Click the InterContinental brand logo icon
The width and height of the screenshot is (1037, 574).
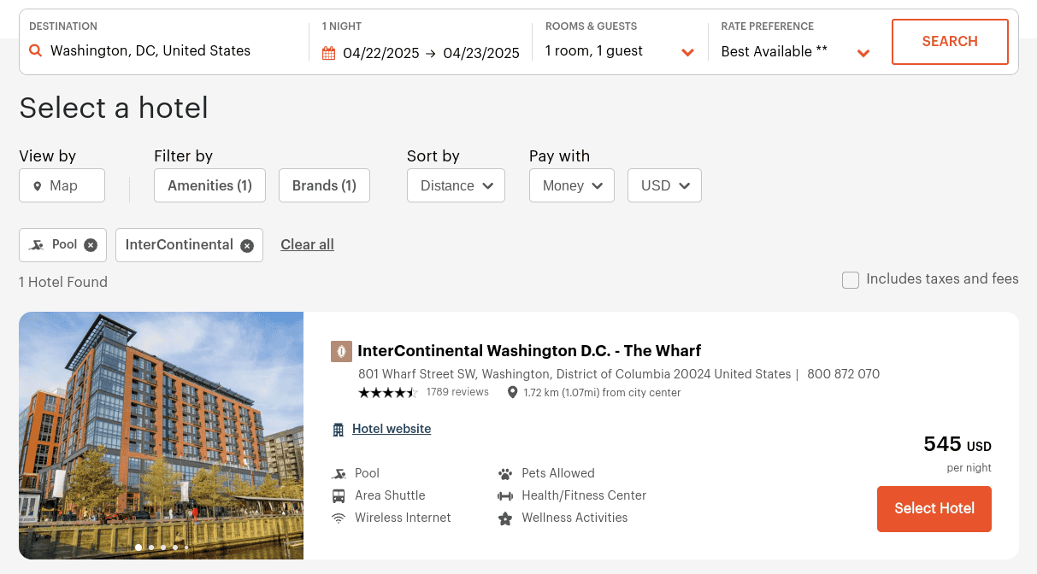coord(341,351)
